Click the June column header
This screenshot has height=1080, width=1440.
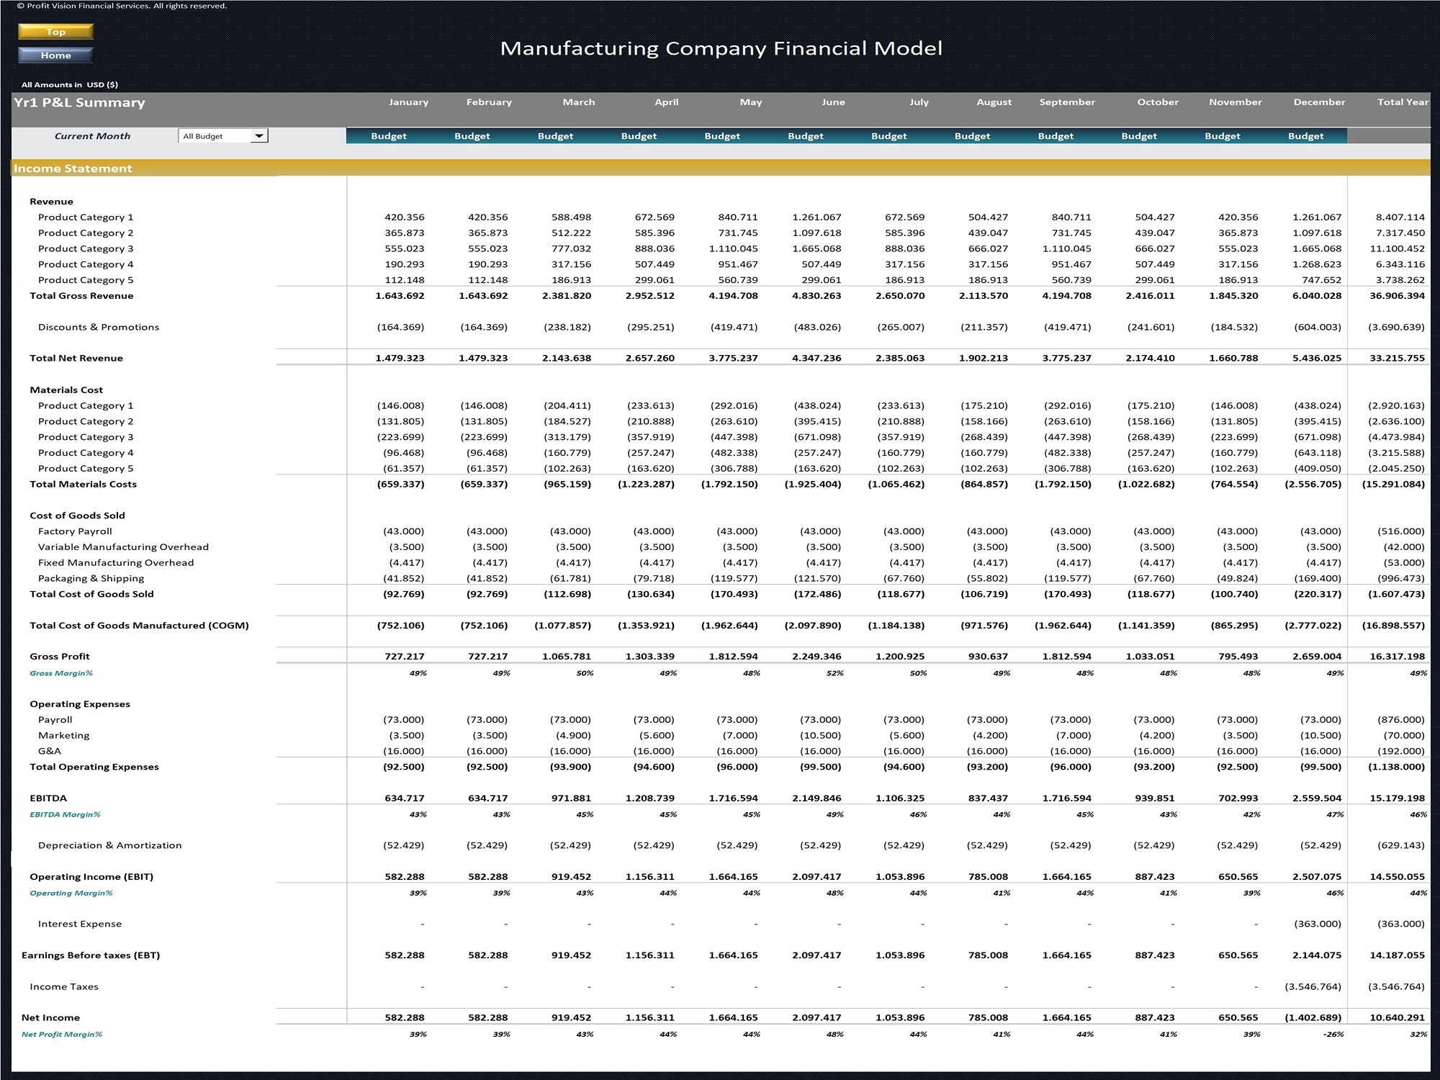click(834, 102)
